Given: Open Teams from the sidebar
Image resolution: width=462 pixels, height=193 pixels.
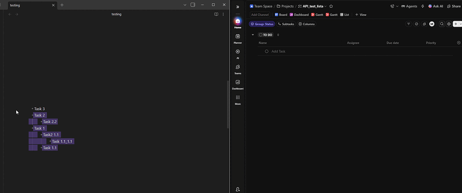Looking at the screenshot, I should (x=238, y=67).
